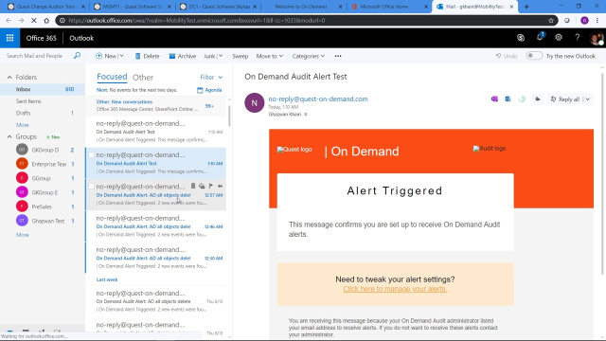606x341 pixels.
Task: Click the Skype icon in the header
Action: (521, 38)
